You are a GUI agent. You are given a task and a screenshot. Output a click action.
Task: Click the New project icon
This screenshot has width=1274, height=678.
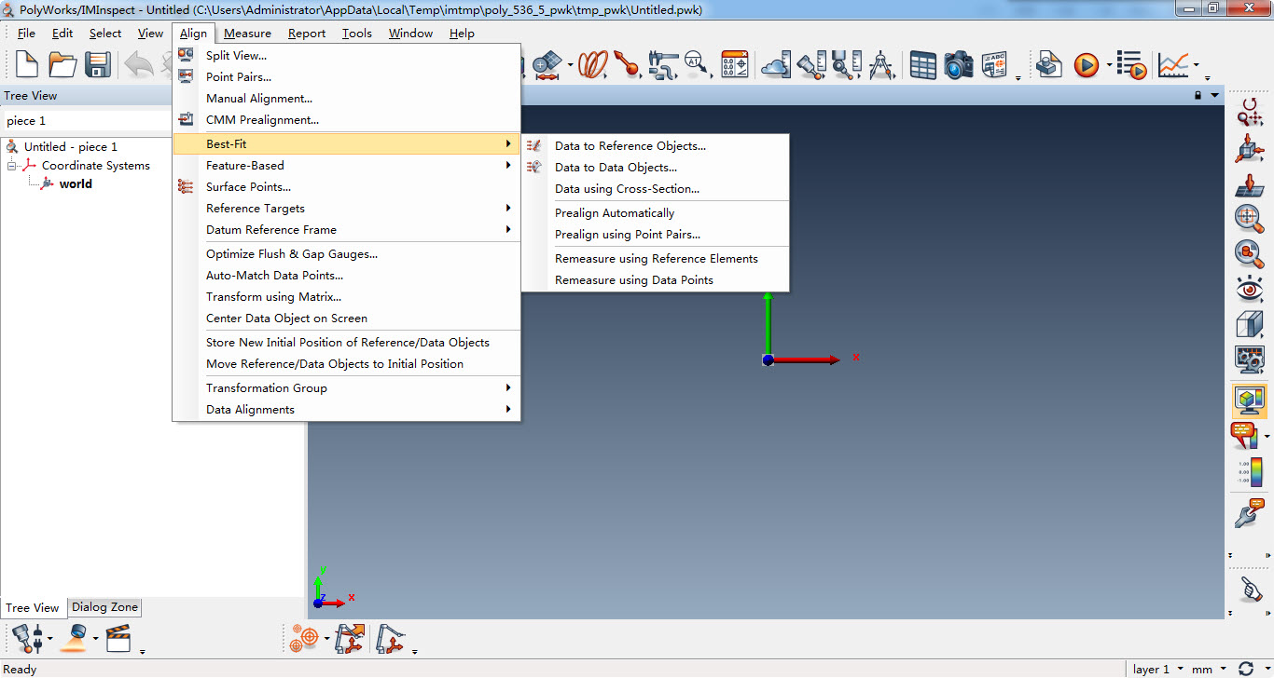[x=27, y=64]
